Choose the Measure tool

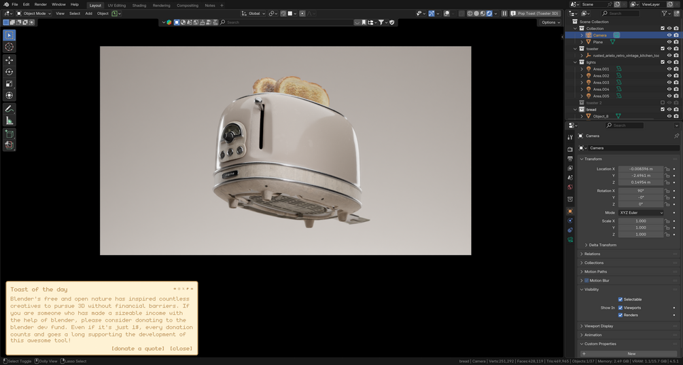coord(9,121)
